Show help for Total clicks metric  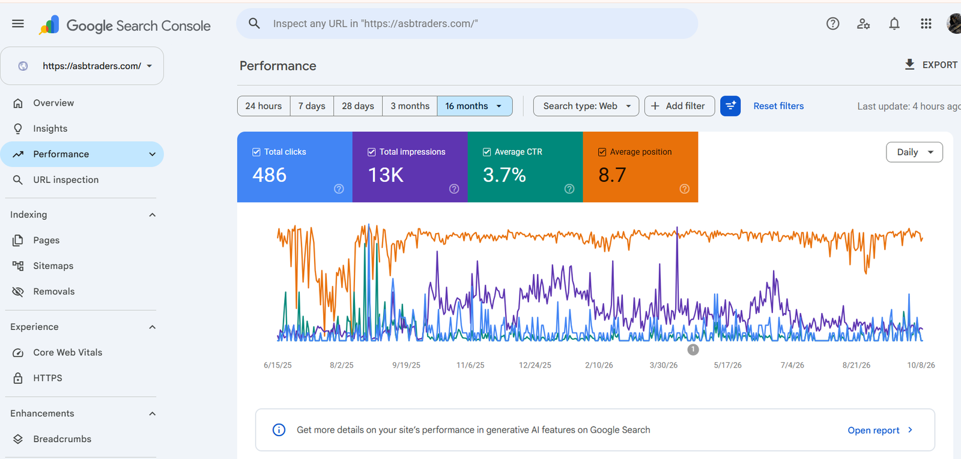[339, 189]
